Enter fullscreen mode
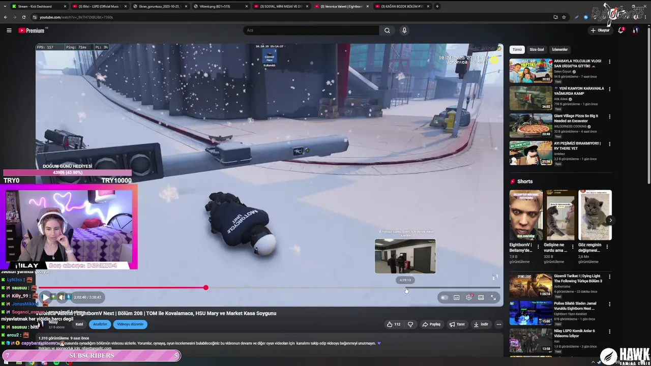The height and width of the screenshot is (366, 651). [493, 297]
